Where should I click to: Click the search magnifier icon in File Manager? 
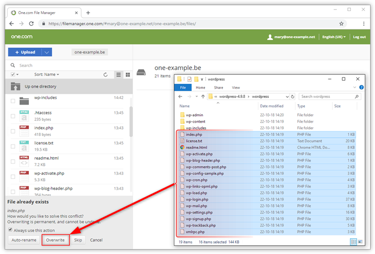coord(13,65)
